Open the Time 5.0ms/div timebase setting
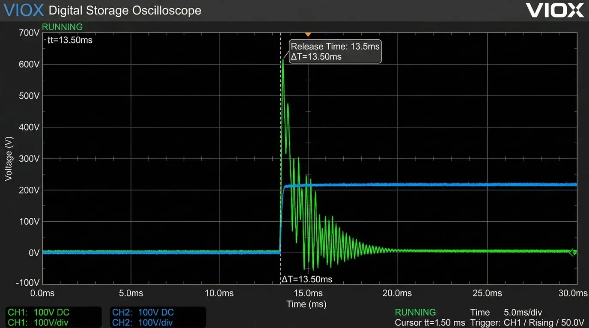 [505, 312]
